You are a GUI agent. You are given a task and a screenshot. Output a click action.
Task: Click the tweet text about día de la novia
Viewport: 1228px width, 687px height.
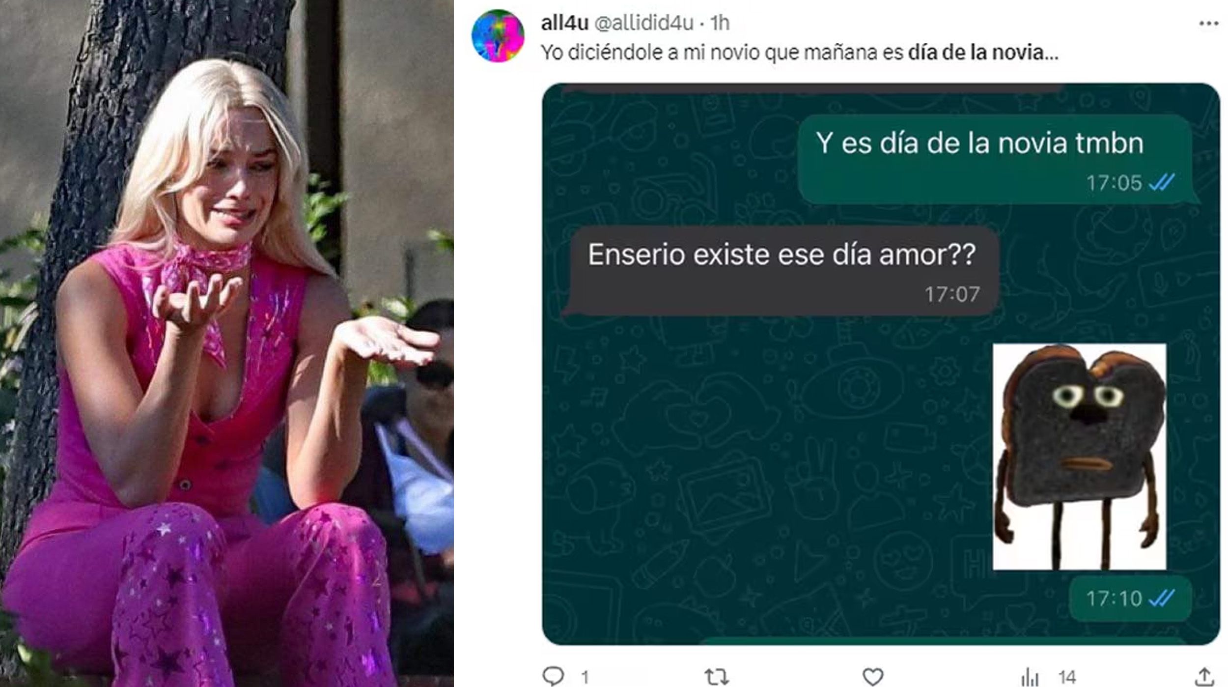point(800,52)
